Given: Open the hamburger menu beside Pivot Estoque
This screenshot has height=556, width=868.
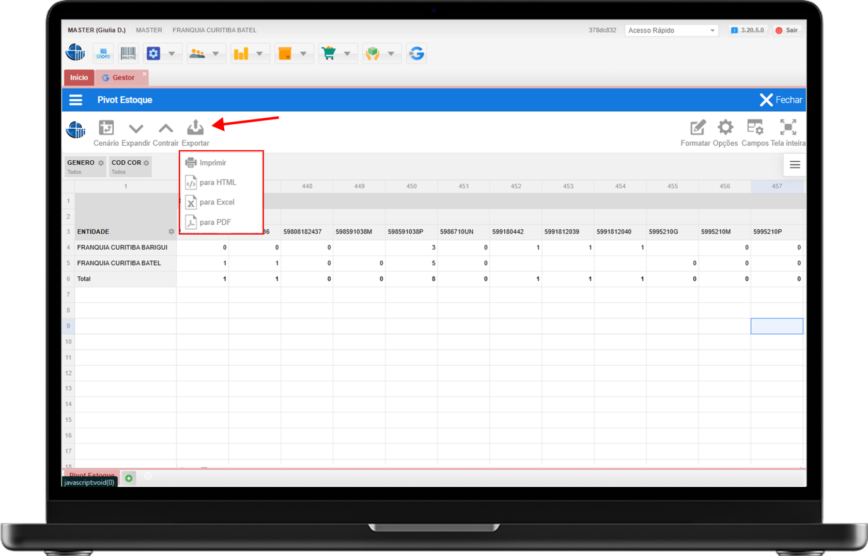Looking at the screenshot, I should 76,100.
